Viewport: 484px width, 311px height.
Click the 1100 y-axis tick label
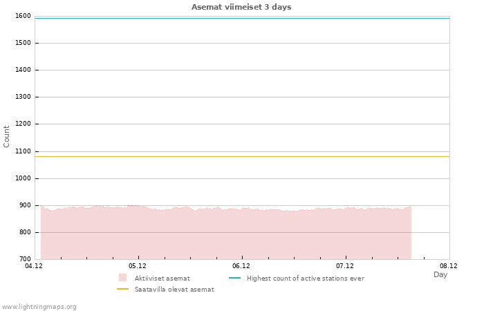(23, 151)
